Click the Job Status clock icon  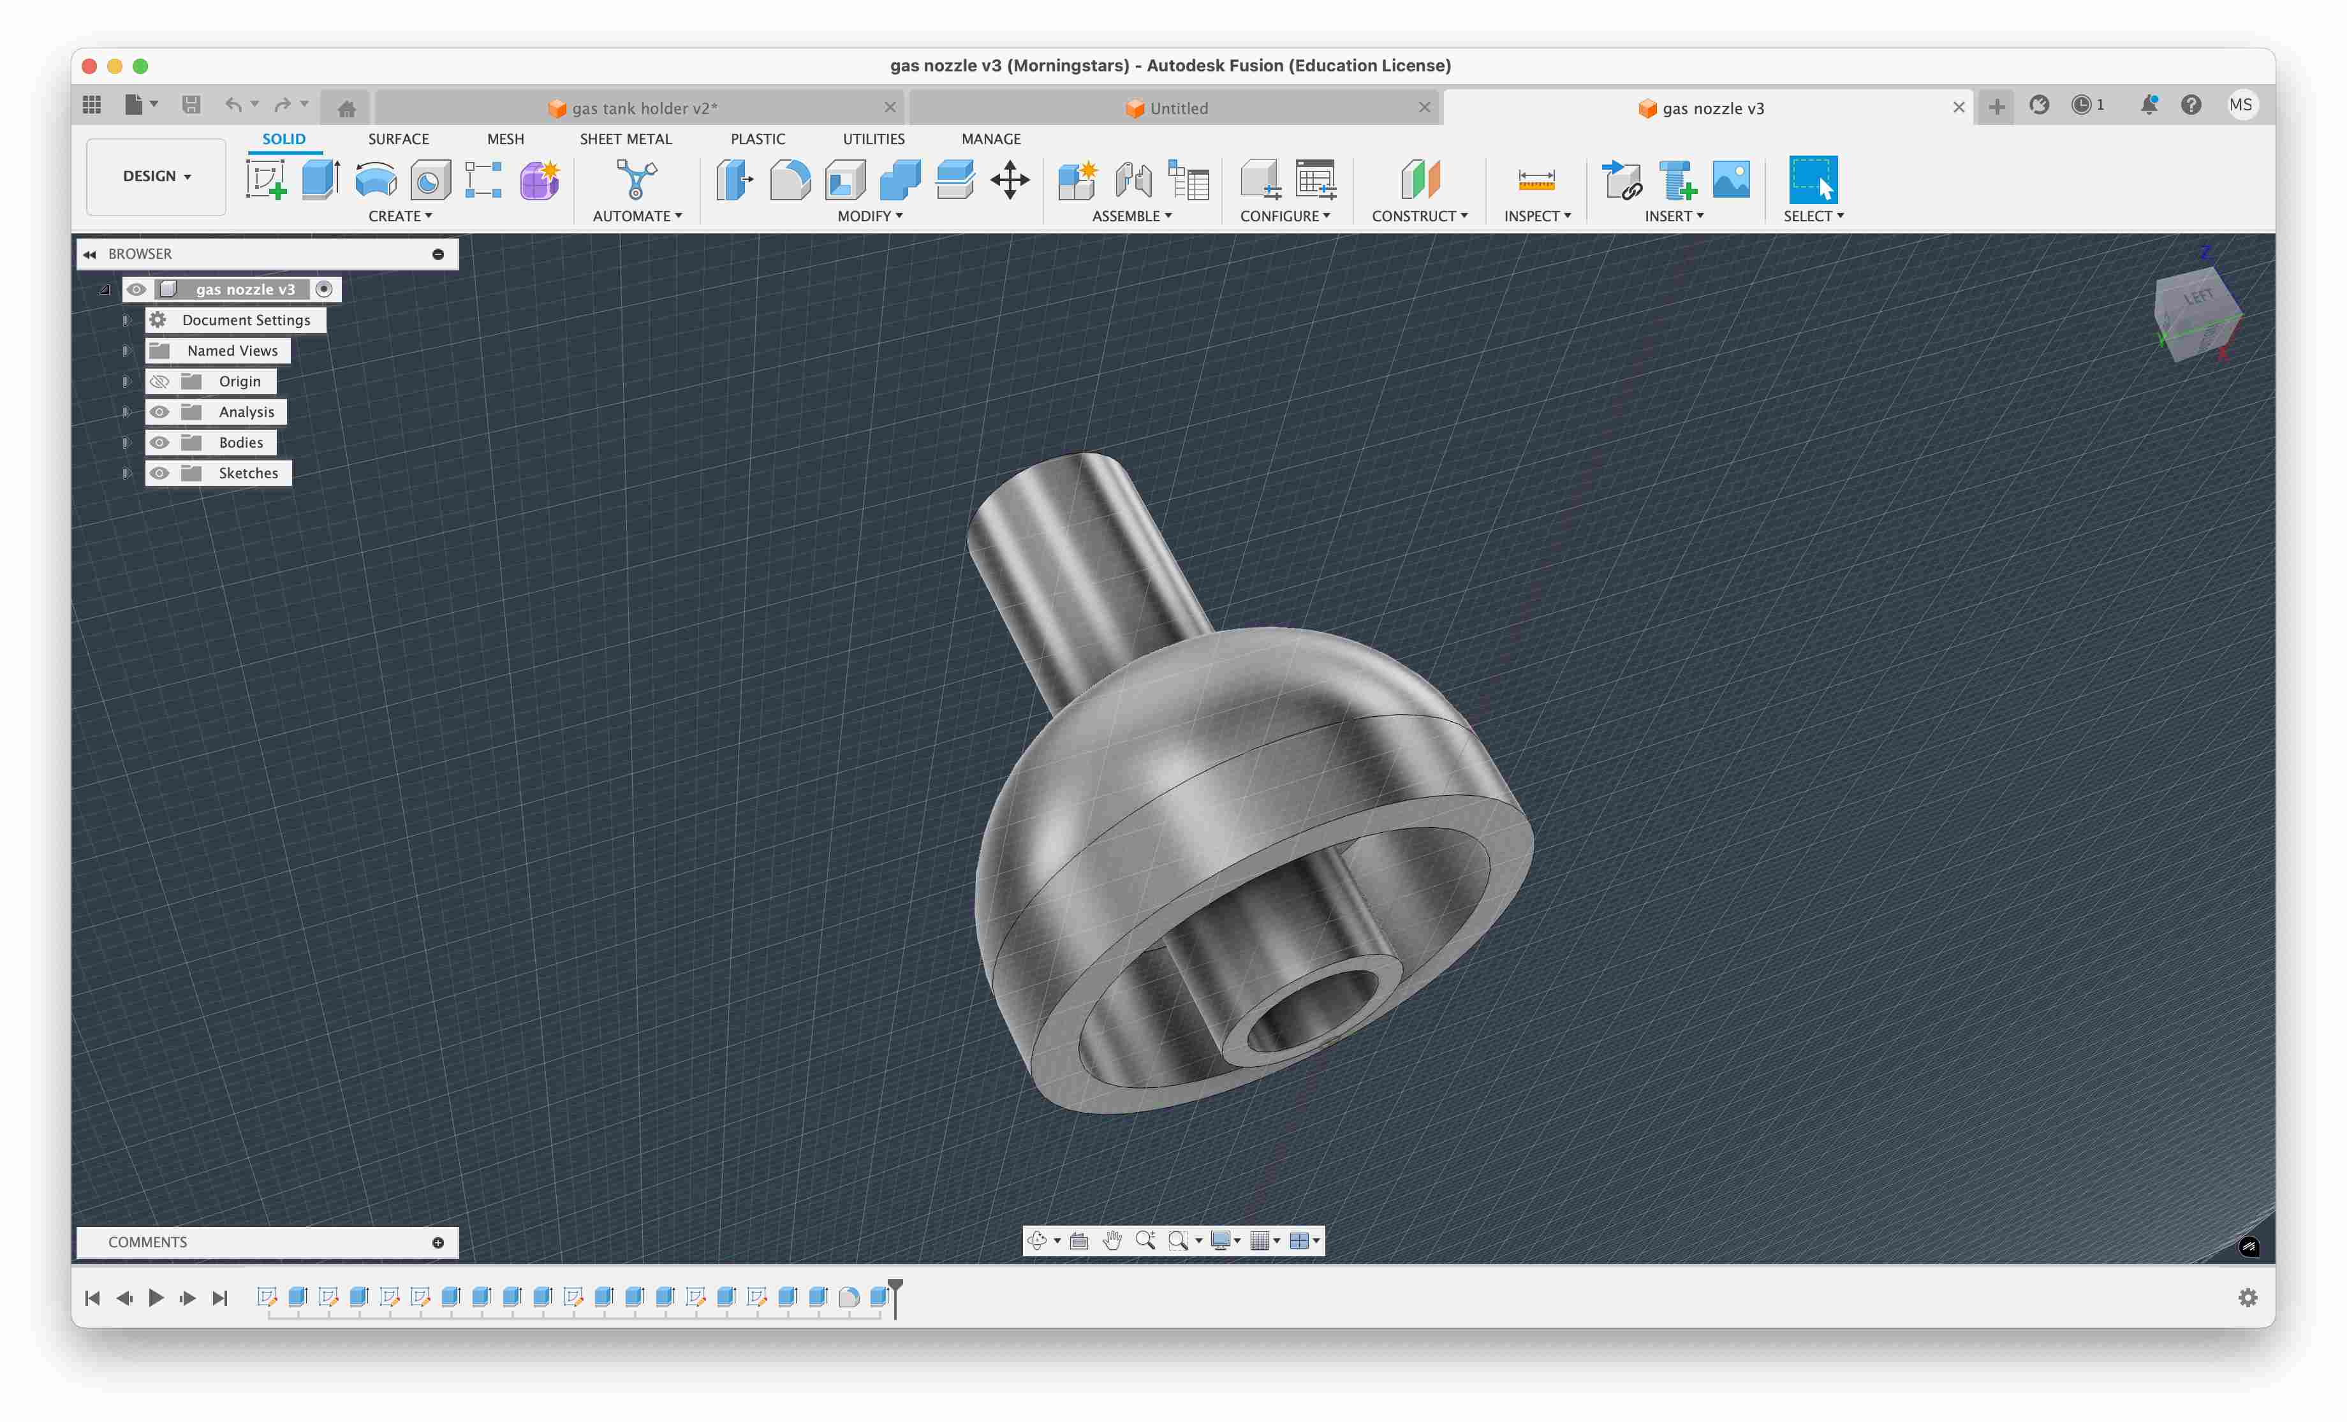click(x=2081, y=105)
